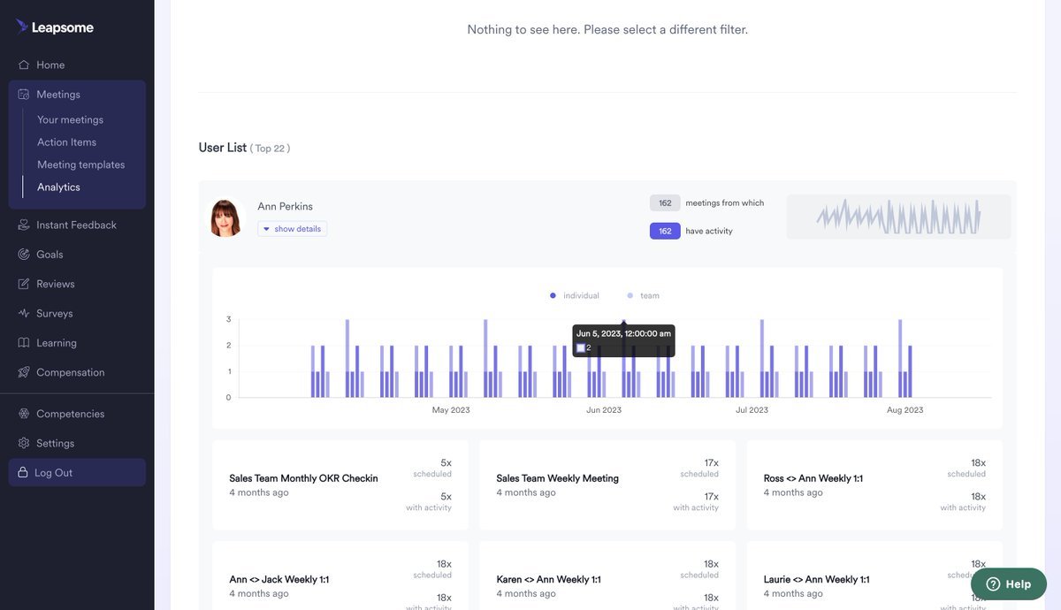
Task: Click the Leapsome logo icon
Action: click(22, 27)
